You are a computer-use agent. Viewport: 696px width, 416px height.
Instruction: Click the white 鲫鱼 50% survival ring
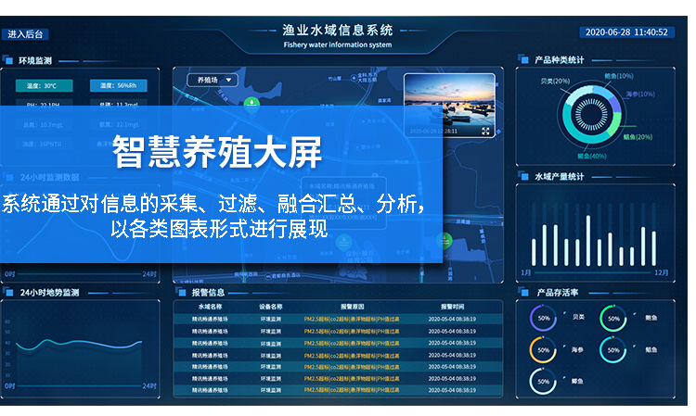545,381
